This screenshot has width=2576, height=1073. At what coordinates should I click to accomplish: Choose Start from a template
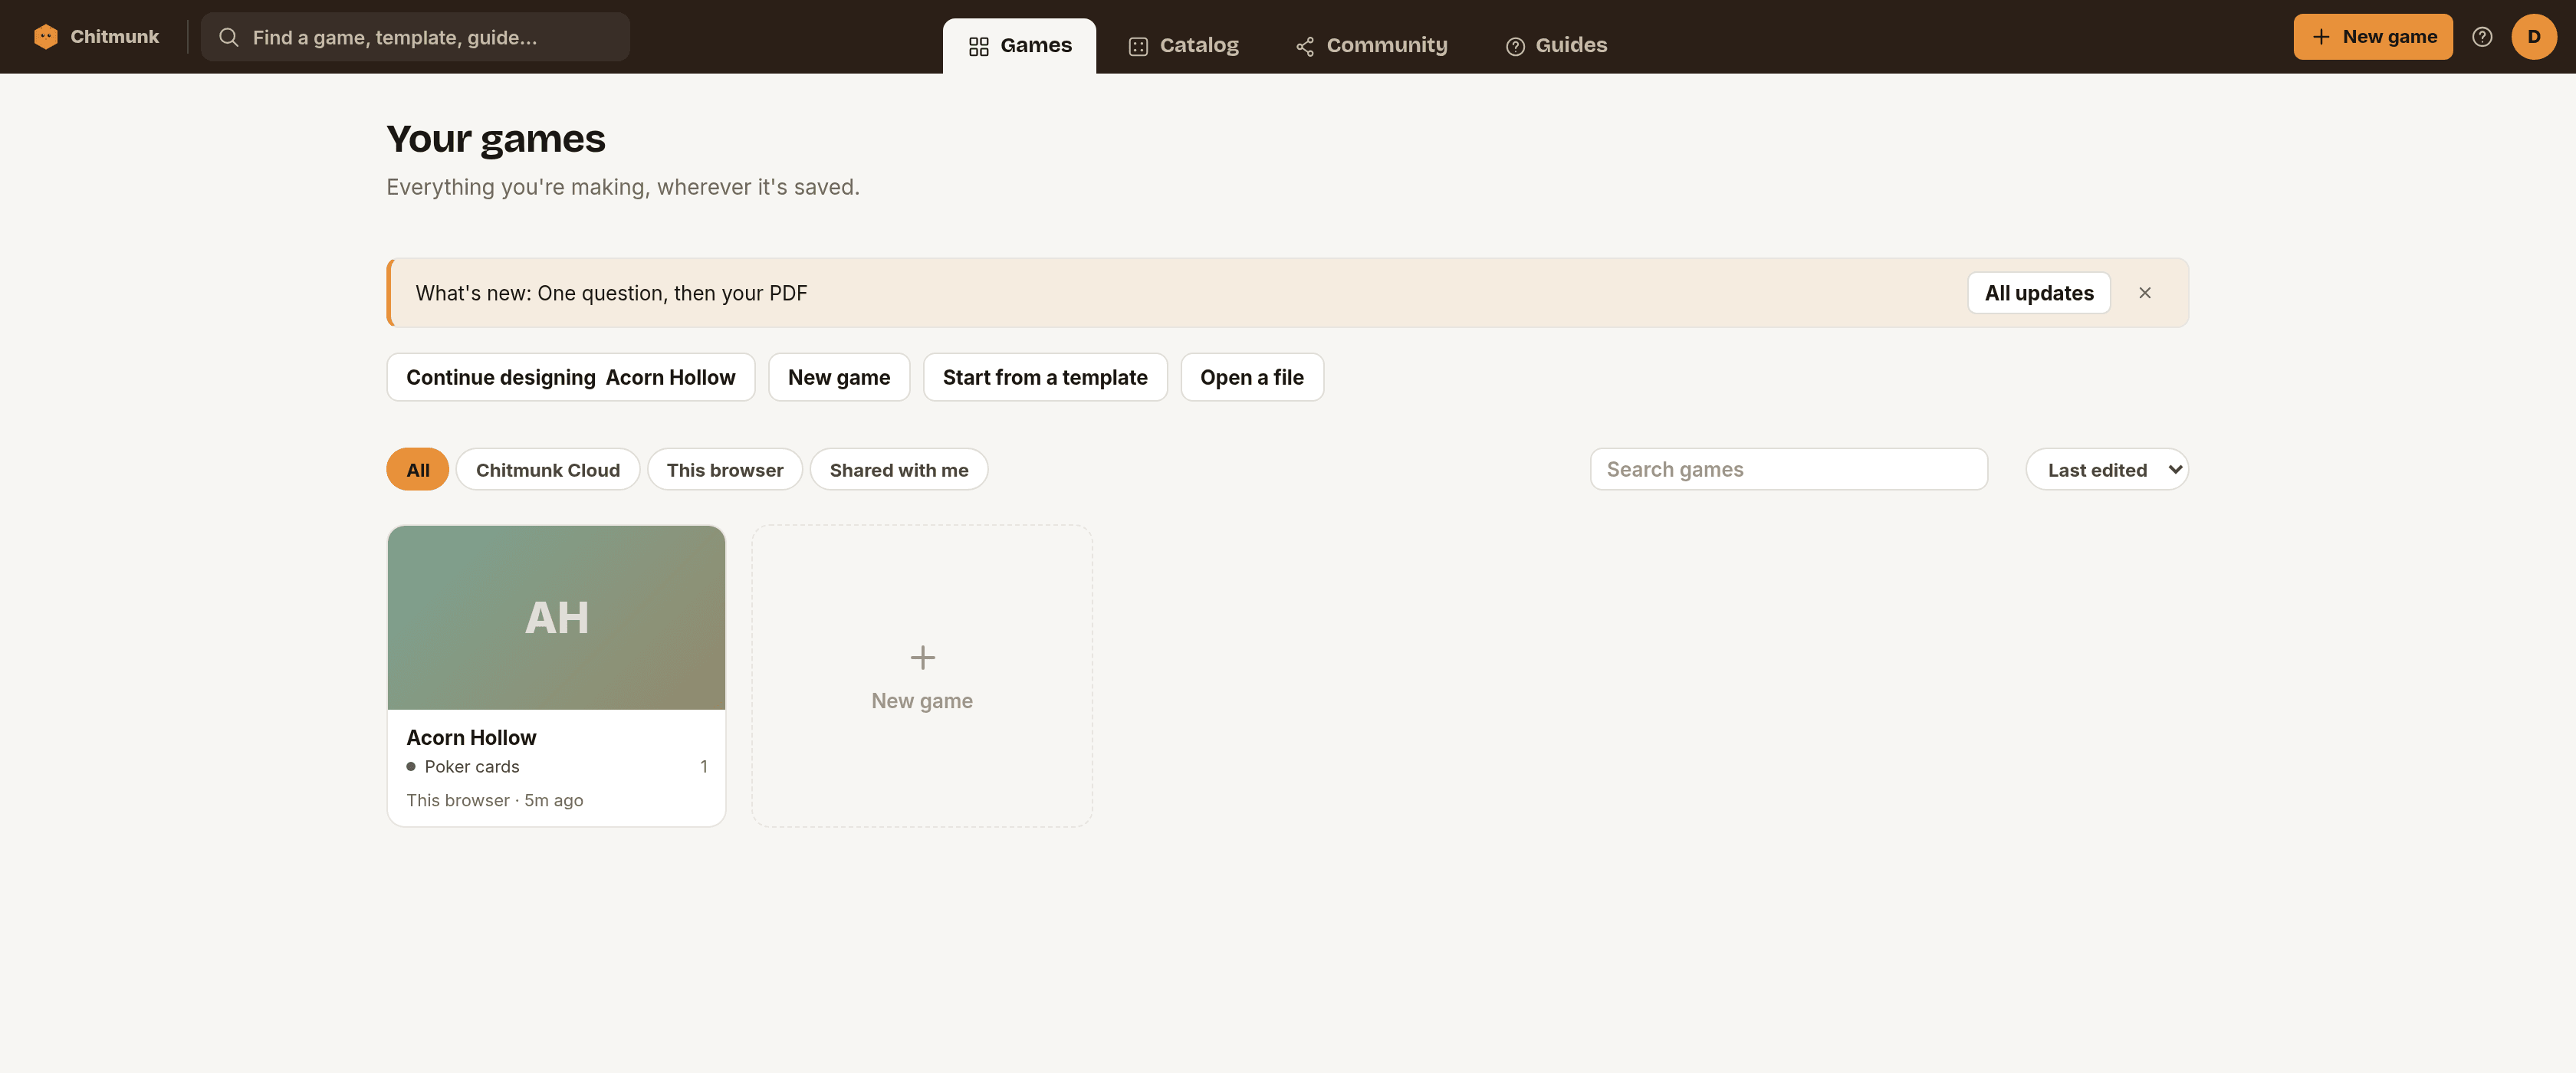(x=1044, y=377)
